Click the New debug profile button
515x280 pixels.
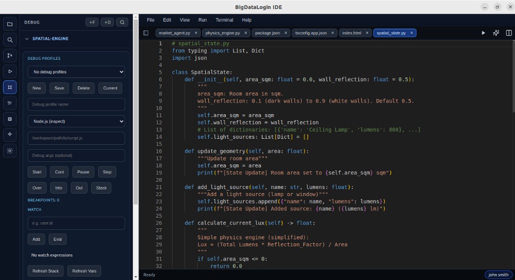pos(37,88)
